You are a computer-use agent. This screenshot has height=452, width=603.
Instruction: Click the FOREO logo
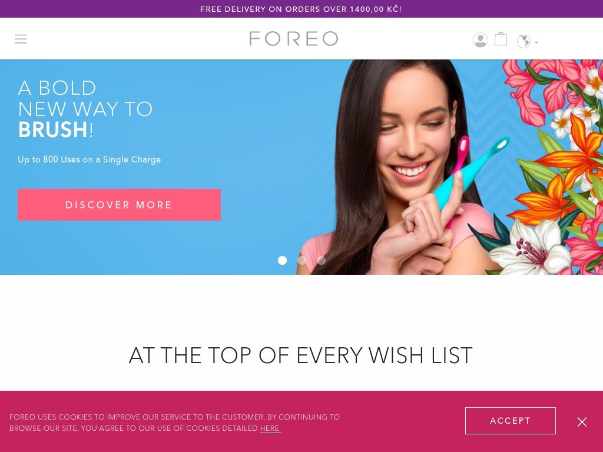(x=293, y=38)
